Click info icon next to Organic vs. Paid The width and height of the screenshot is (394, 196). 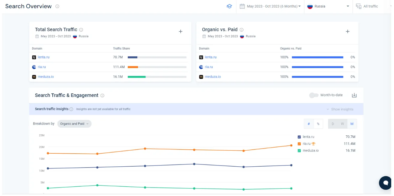pyautogui.click(x=241, y=30)
